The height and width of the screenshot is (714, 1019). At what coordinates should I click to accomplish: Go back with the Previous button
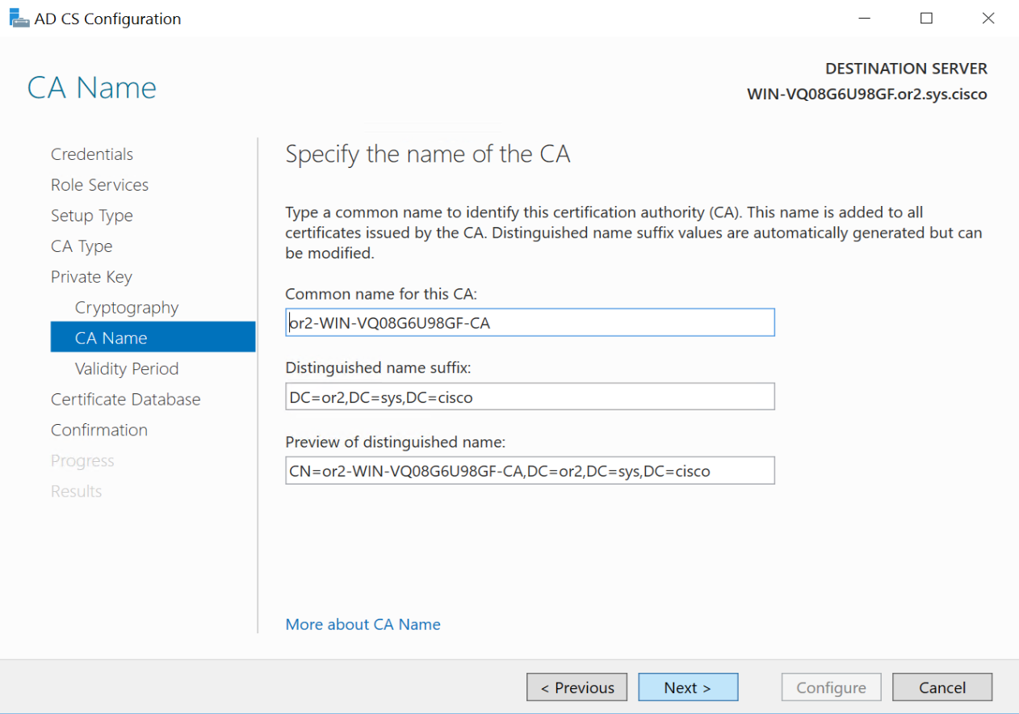tap(577, 687)
